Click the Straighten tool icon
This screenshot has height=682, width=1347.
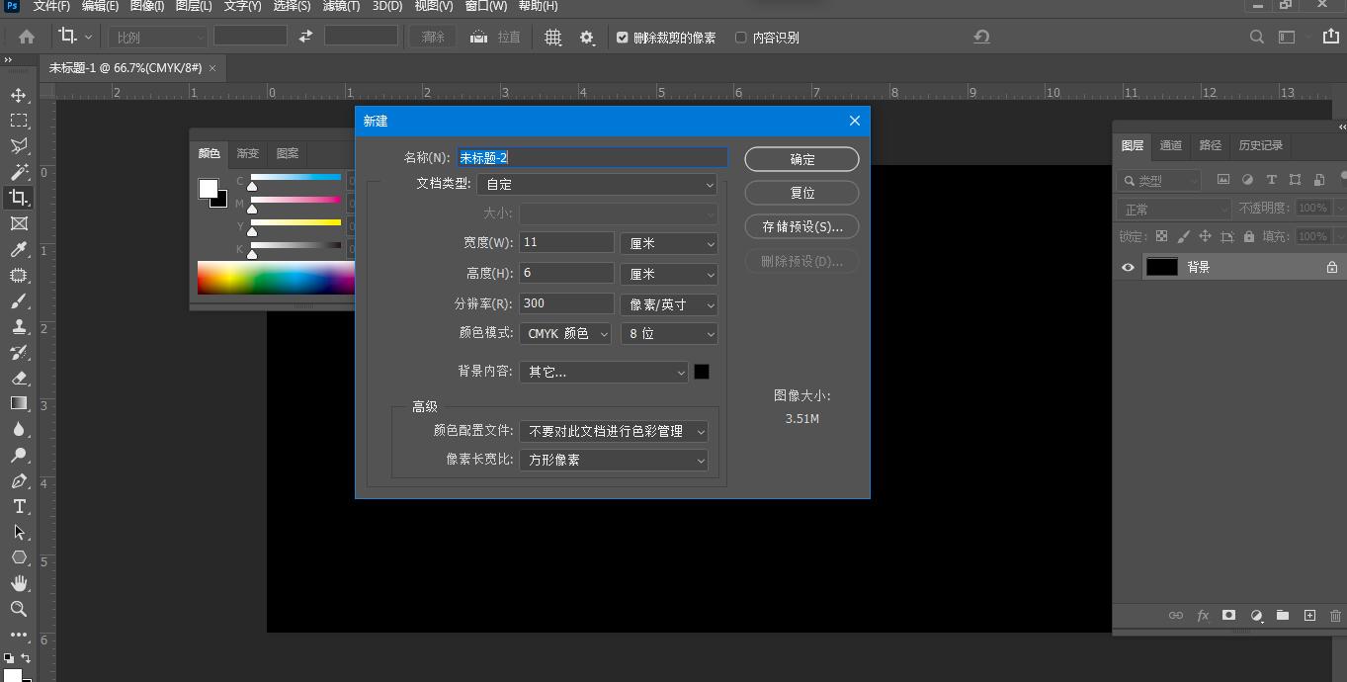(x=478, y=37)
